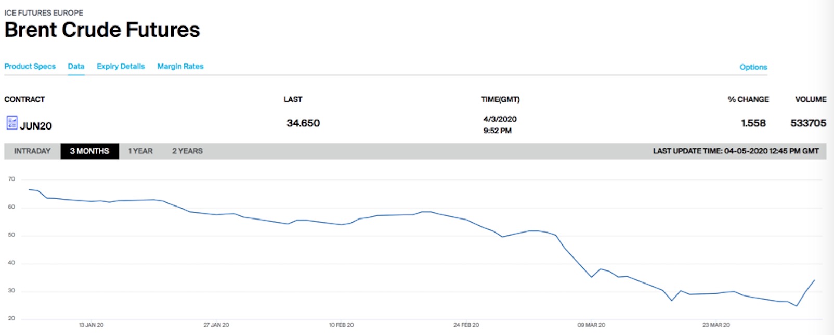Click the Brent Crude Futures heading
Screen dimensions: 834x335
click(x=102, y=30)
